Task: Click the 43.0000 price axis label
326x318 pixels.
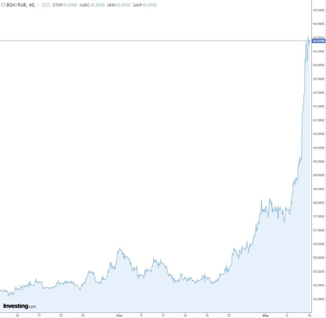Action: (319, 65)
